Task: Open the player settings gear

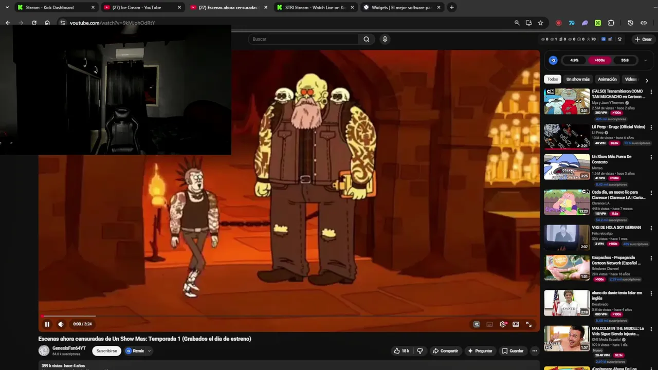Action: 503,324
